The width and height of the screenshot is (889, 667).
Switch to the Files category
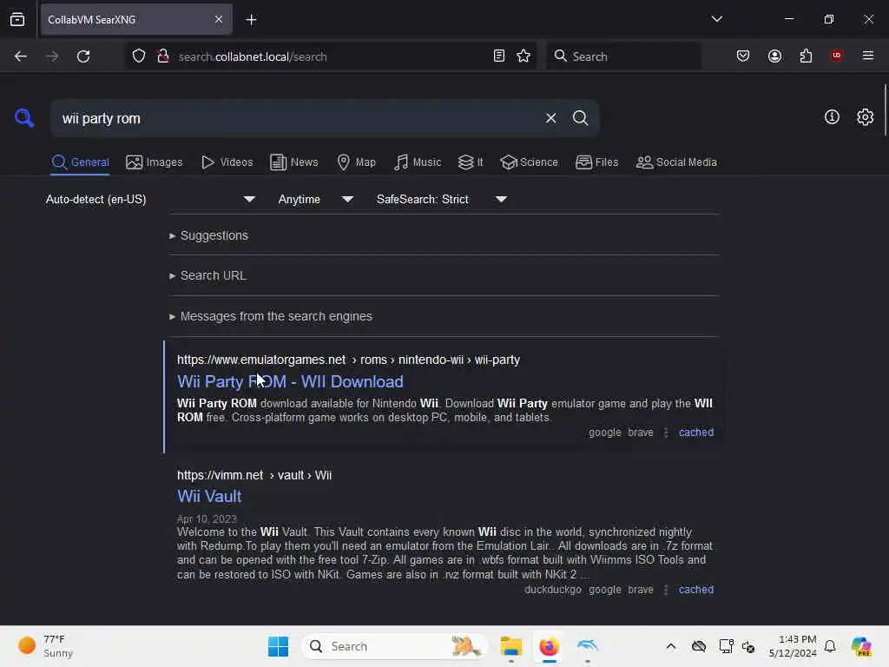[x=597, y=162]
